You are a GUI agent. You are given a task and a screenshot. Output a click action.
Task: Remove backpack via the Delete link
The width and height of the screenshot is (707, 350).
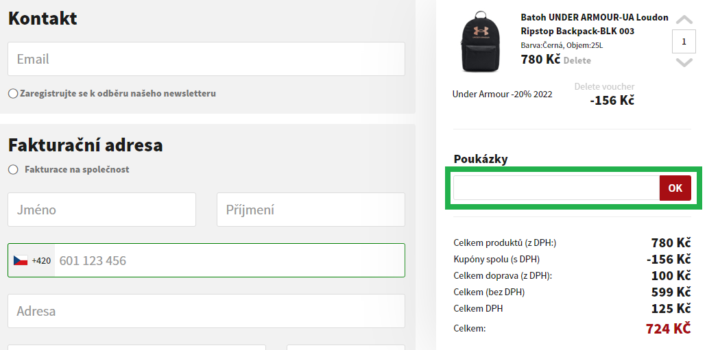click(x=577, y=60)
